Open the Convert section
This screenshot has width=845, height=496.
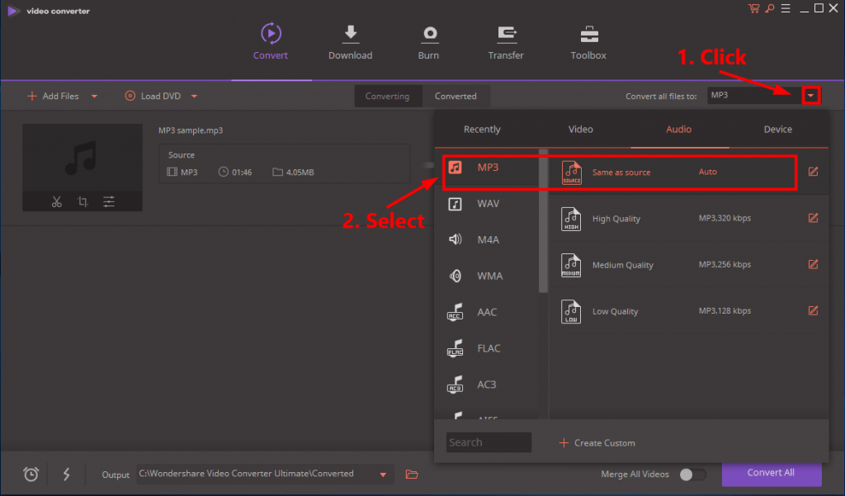click(271, 41)
